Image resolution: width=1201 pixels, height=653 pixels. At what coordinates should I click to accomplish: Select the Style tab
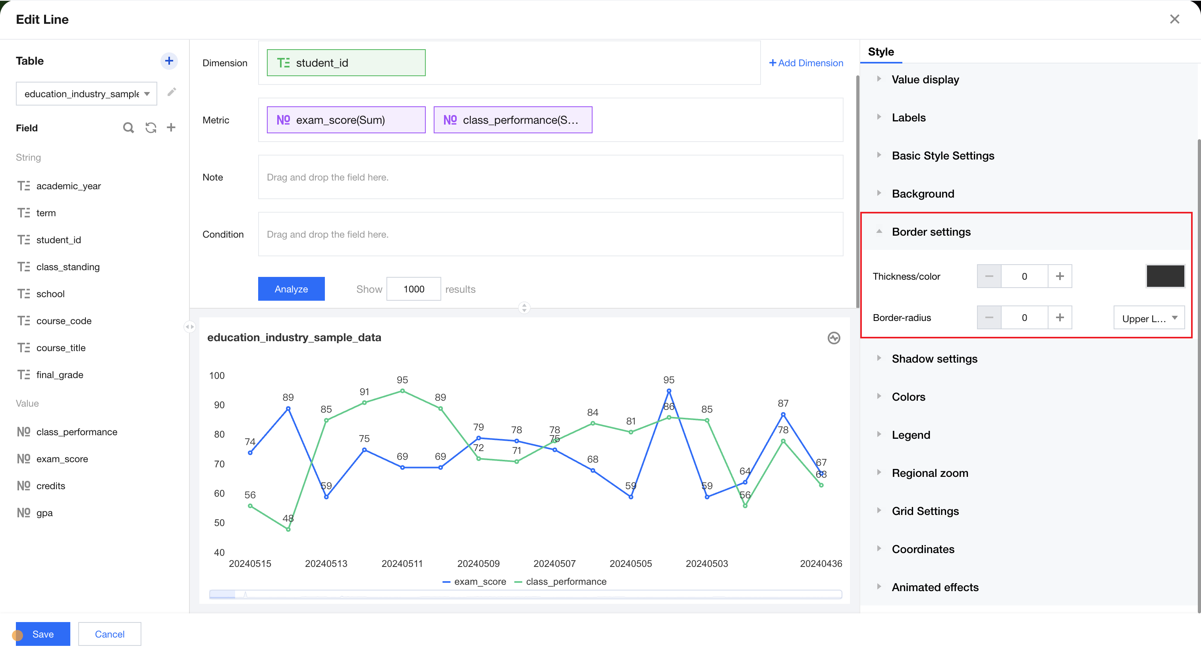tap(881, 52)
